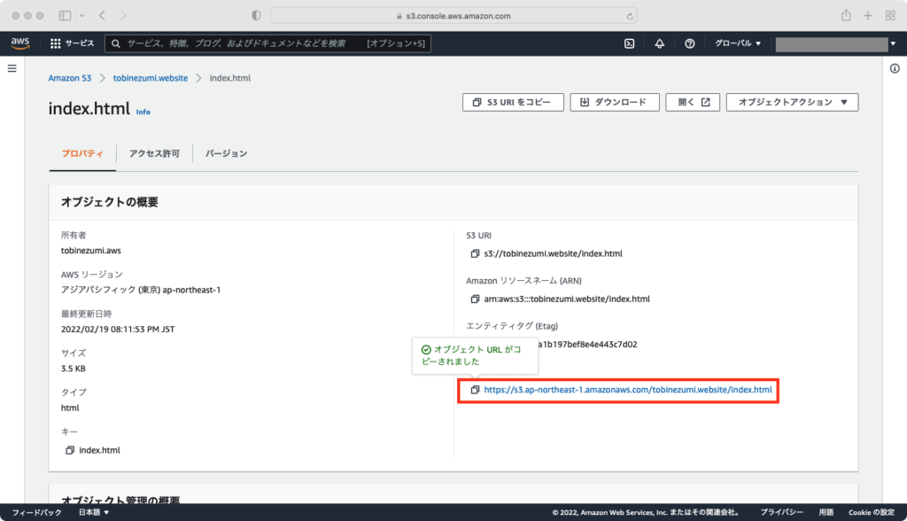Go forward with Safari forward arrow
This screenshot has width=907, height=521.
pyautogui.click(x=122, y=16)
